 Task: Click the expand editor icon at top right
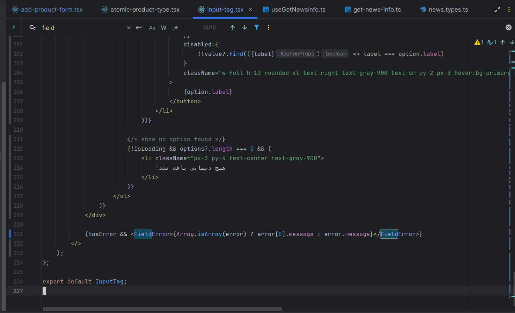[497, 9]
